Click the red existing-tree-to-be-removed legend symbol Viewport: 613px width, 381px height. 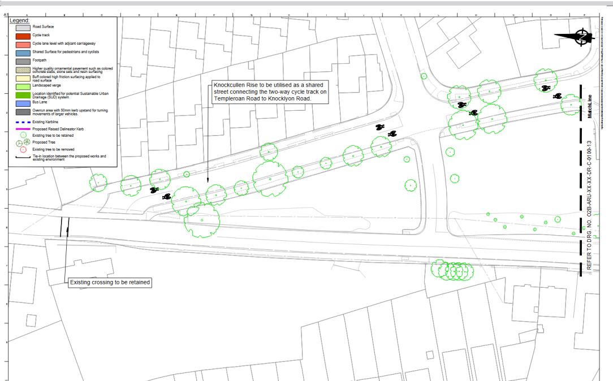pos(23,149)
